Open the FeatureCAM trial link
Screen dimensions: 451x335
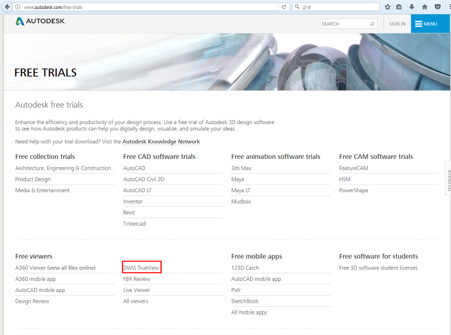[354, 168]
